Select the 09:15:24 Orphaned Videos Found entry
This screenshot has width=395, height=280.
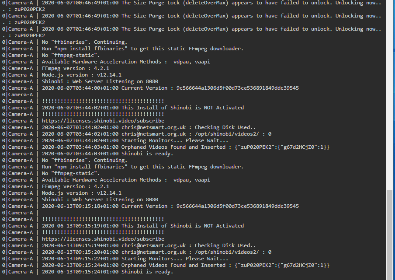[x=186, y=265]
